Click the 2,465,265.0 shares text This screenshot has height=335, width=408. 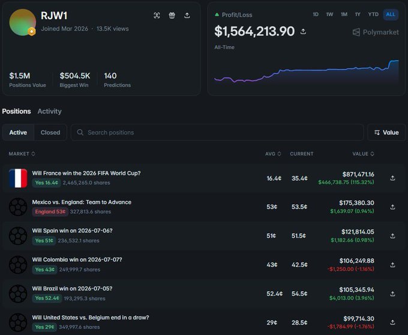click(x=86, y=183)
